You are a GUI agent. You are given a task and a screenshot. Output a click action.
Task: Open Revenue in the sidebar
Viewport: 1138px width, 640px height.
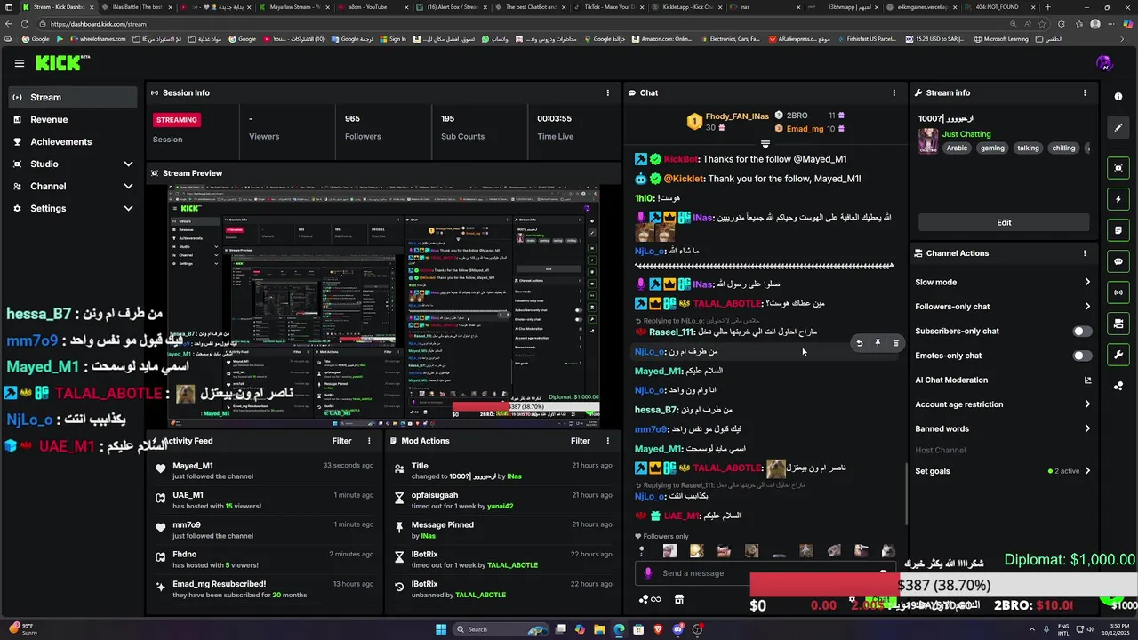74,120
